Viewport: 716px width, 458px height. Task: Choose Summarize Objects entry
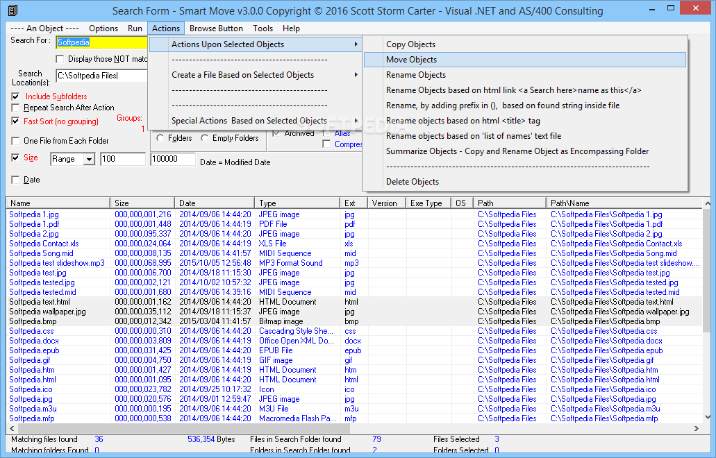point(525,151)
